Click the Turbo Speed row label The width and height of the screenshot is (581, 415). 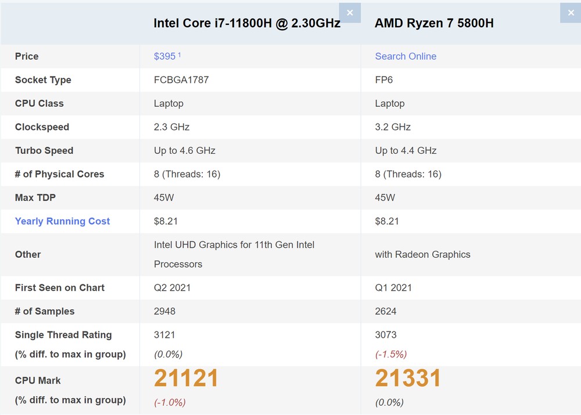(x=44, y=151)
